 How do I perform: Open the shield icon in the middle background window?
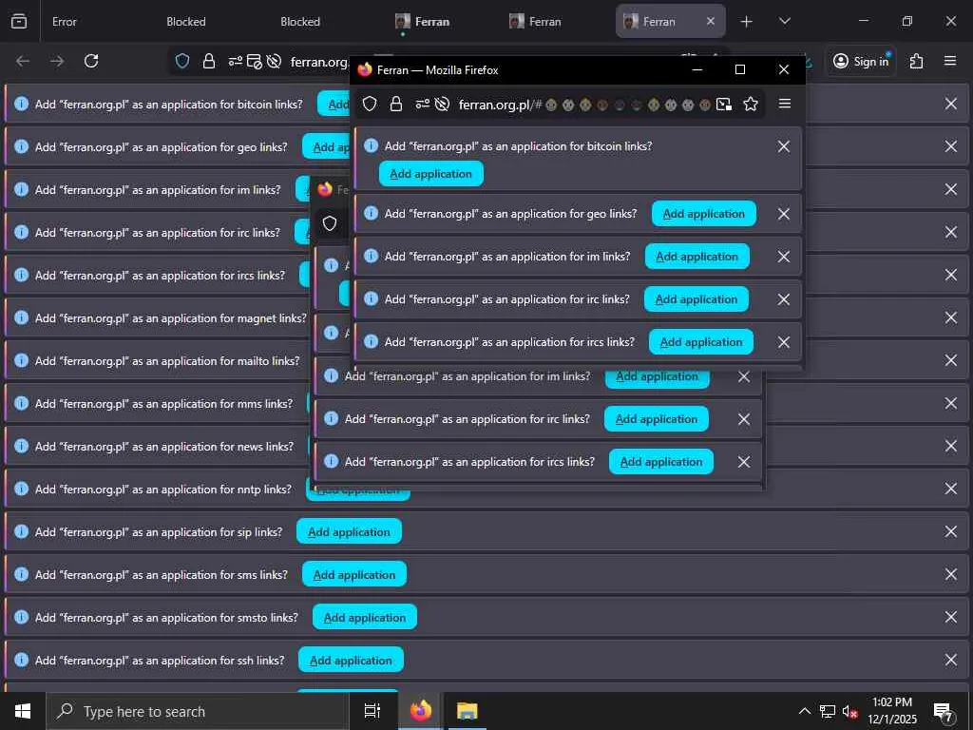[x=330, y=223]
